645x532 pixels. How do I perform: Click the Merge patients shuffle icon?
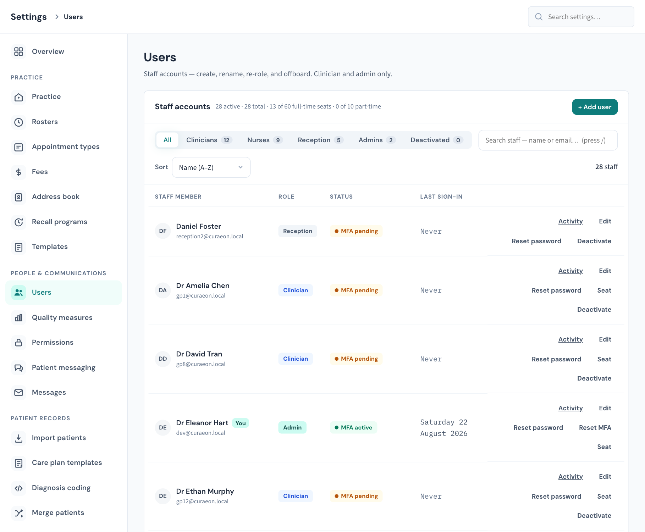18,513
